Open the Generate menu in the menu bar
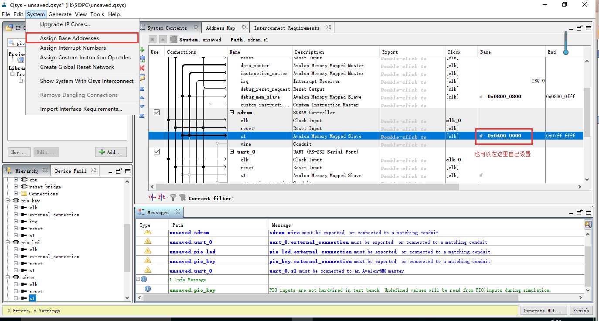The image size is (599, 321). tap(60, 14)
